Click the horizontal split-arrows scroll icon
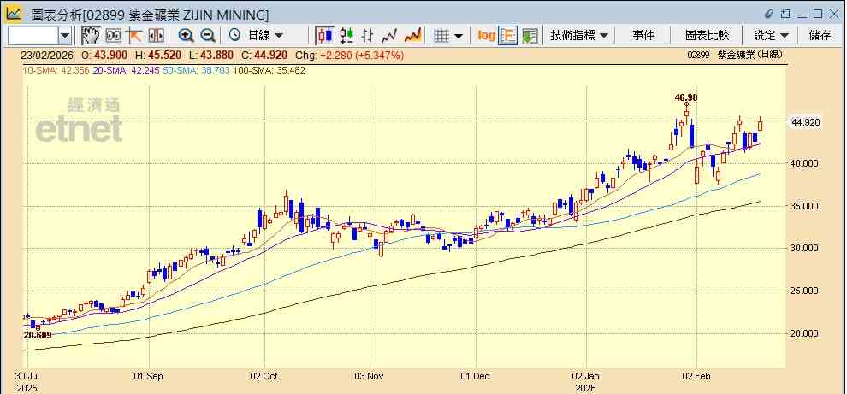Screen dimensions: 847x394 coord(156,36)
